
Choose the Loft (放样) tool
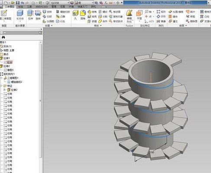click(47, 12)
